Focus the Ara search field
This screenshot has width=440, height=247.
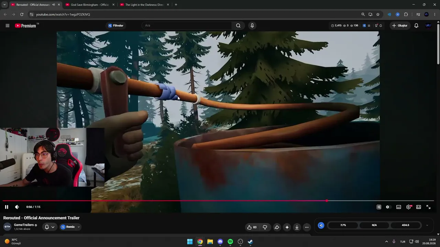pyautogui.click(x=187, y=25)
